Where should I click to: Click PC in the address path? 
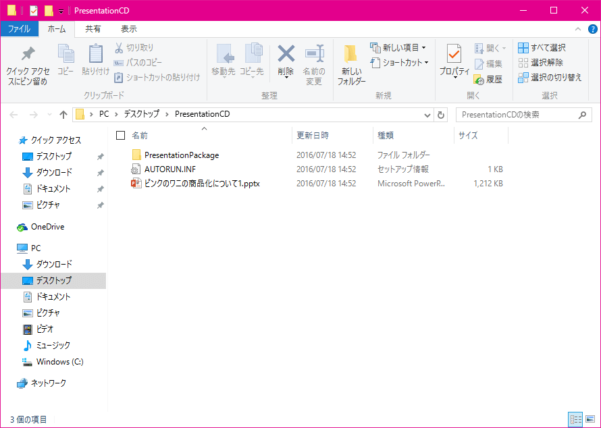[104, 114]
